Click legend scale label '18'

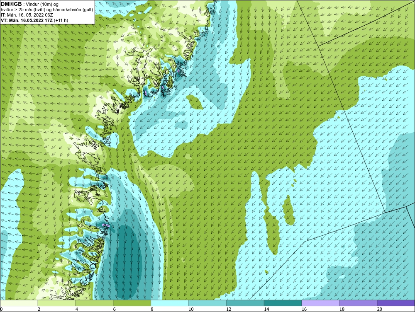click(x=342, y=309)
